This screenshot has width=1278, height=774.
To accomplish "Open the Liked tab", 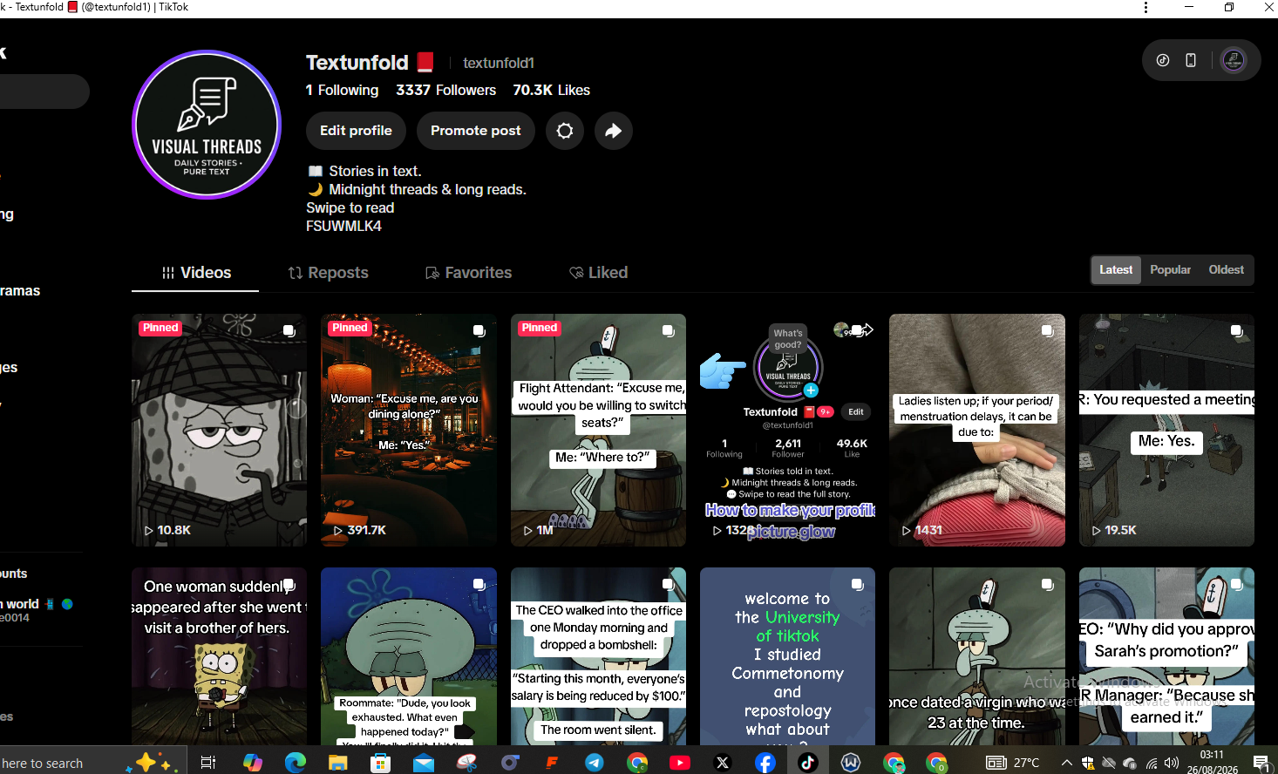I will (x=599, y=273).
